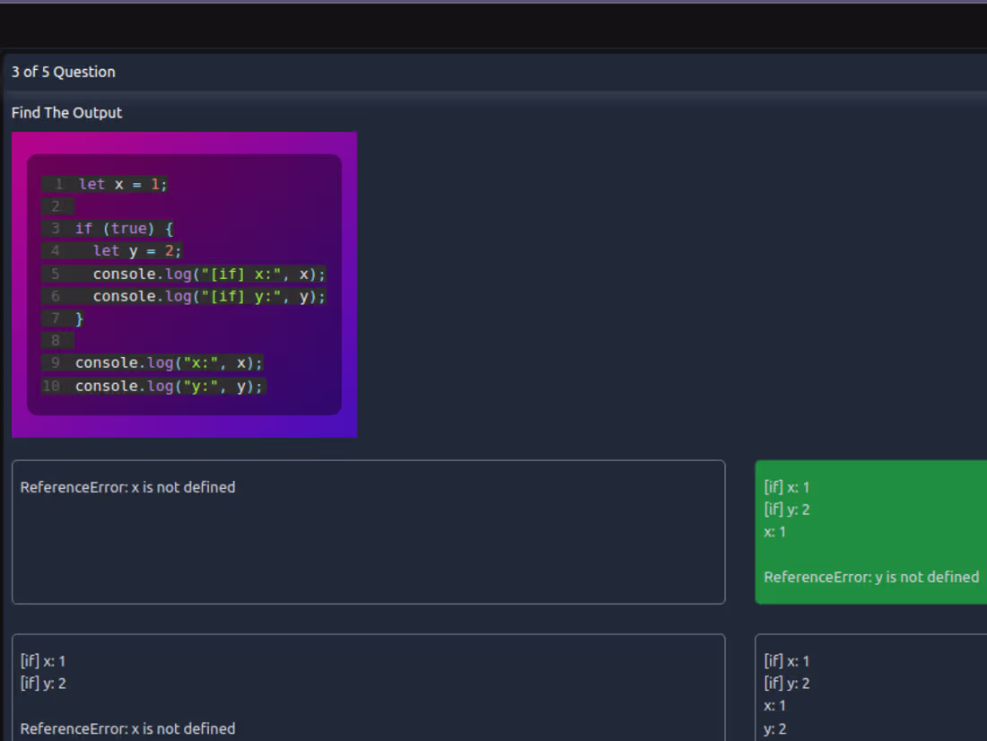Image resolution: width=987 pixels, height=741 pixels.
Task: Select the answer 'ReferenceError: x is not defined'
Action: coord(368,531)
